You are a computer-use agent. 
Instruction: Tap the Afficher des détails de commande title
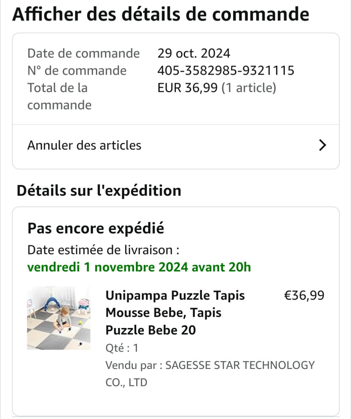(x=160, y=14)
